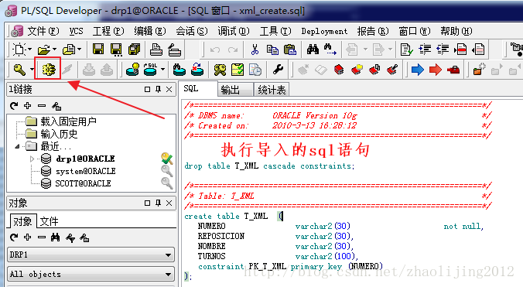
Task: Click the red right arrow icon
Action: point(436,70)
